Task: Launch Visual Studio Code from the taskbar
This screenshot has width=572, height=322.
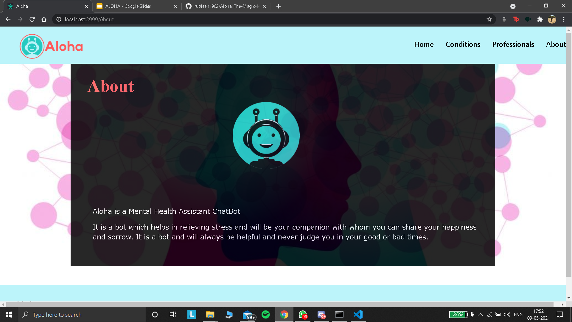Action: [x=358, y=315]
